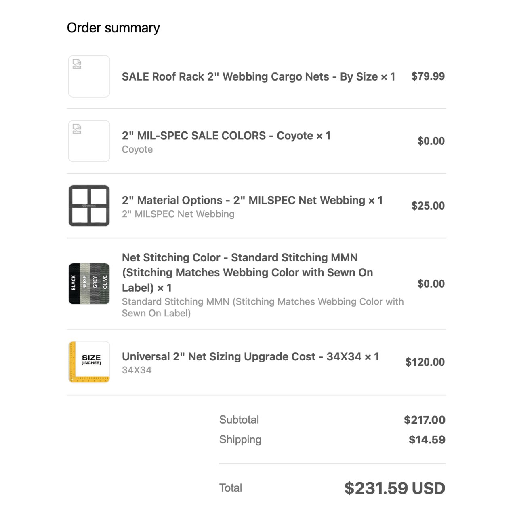
Task: Click the 2" MIL-SPEC SALE COLORS item title
Action: [x=226, y=136]
